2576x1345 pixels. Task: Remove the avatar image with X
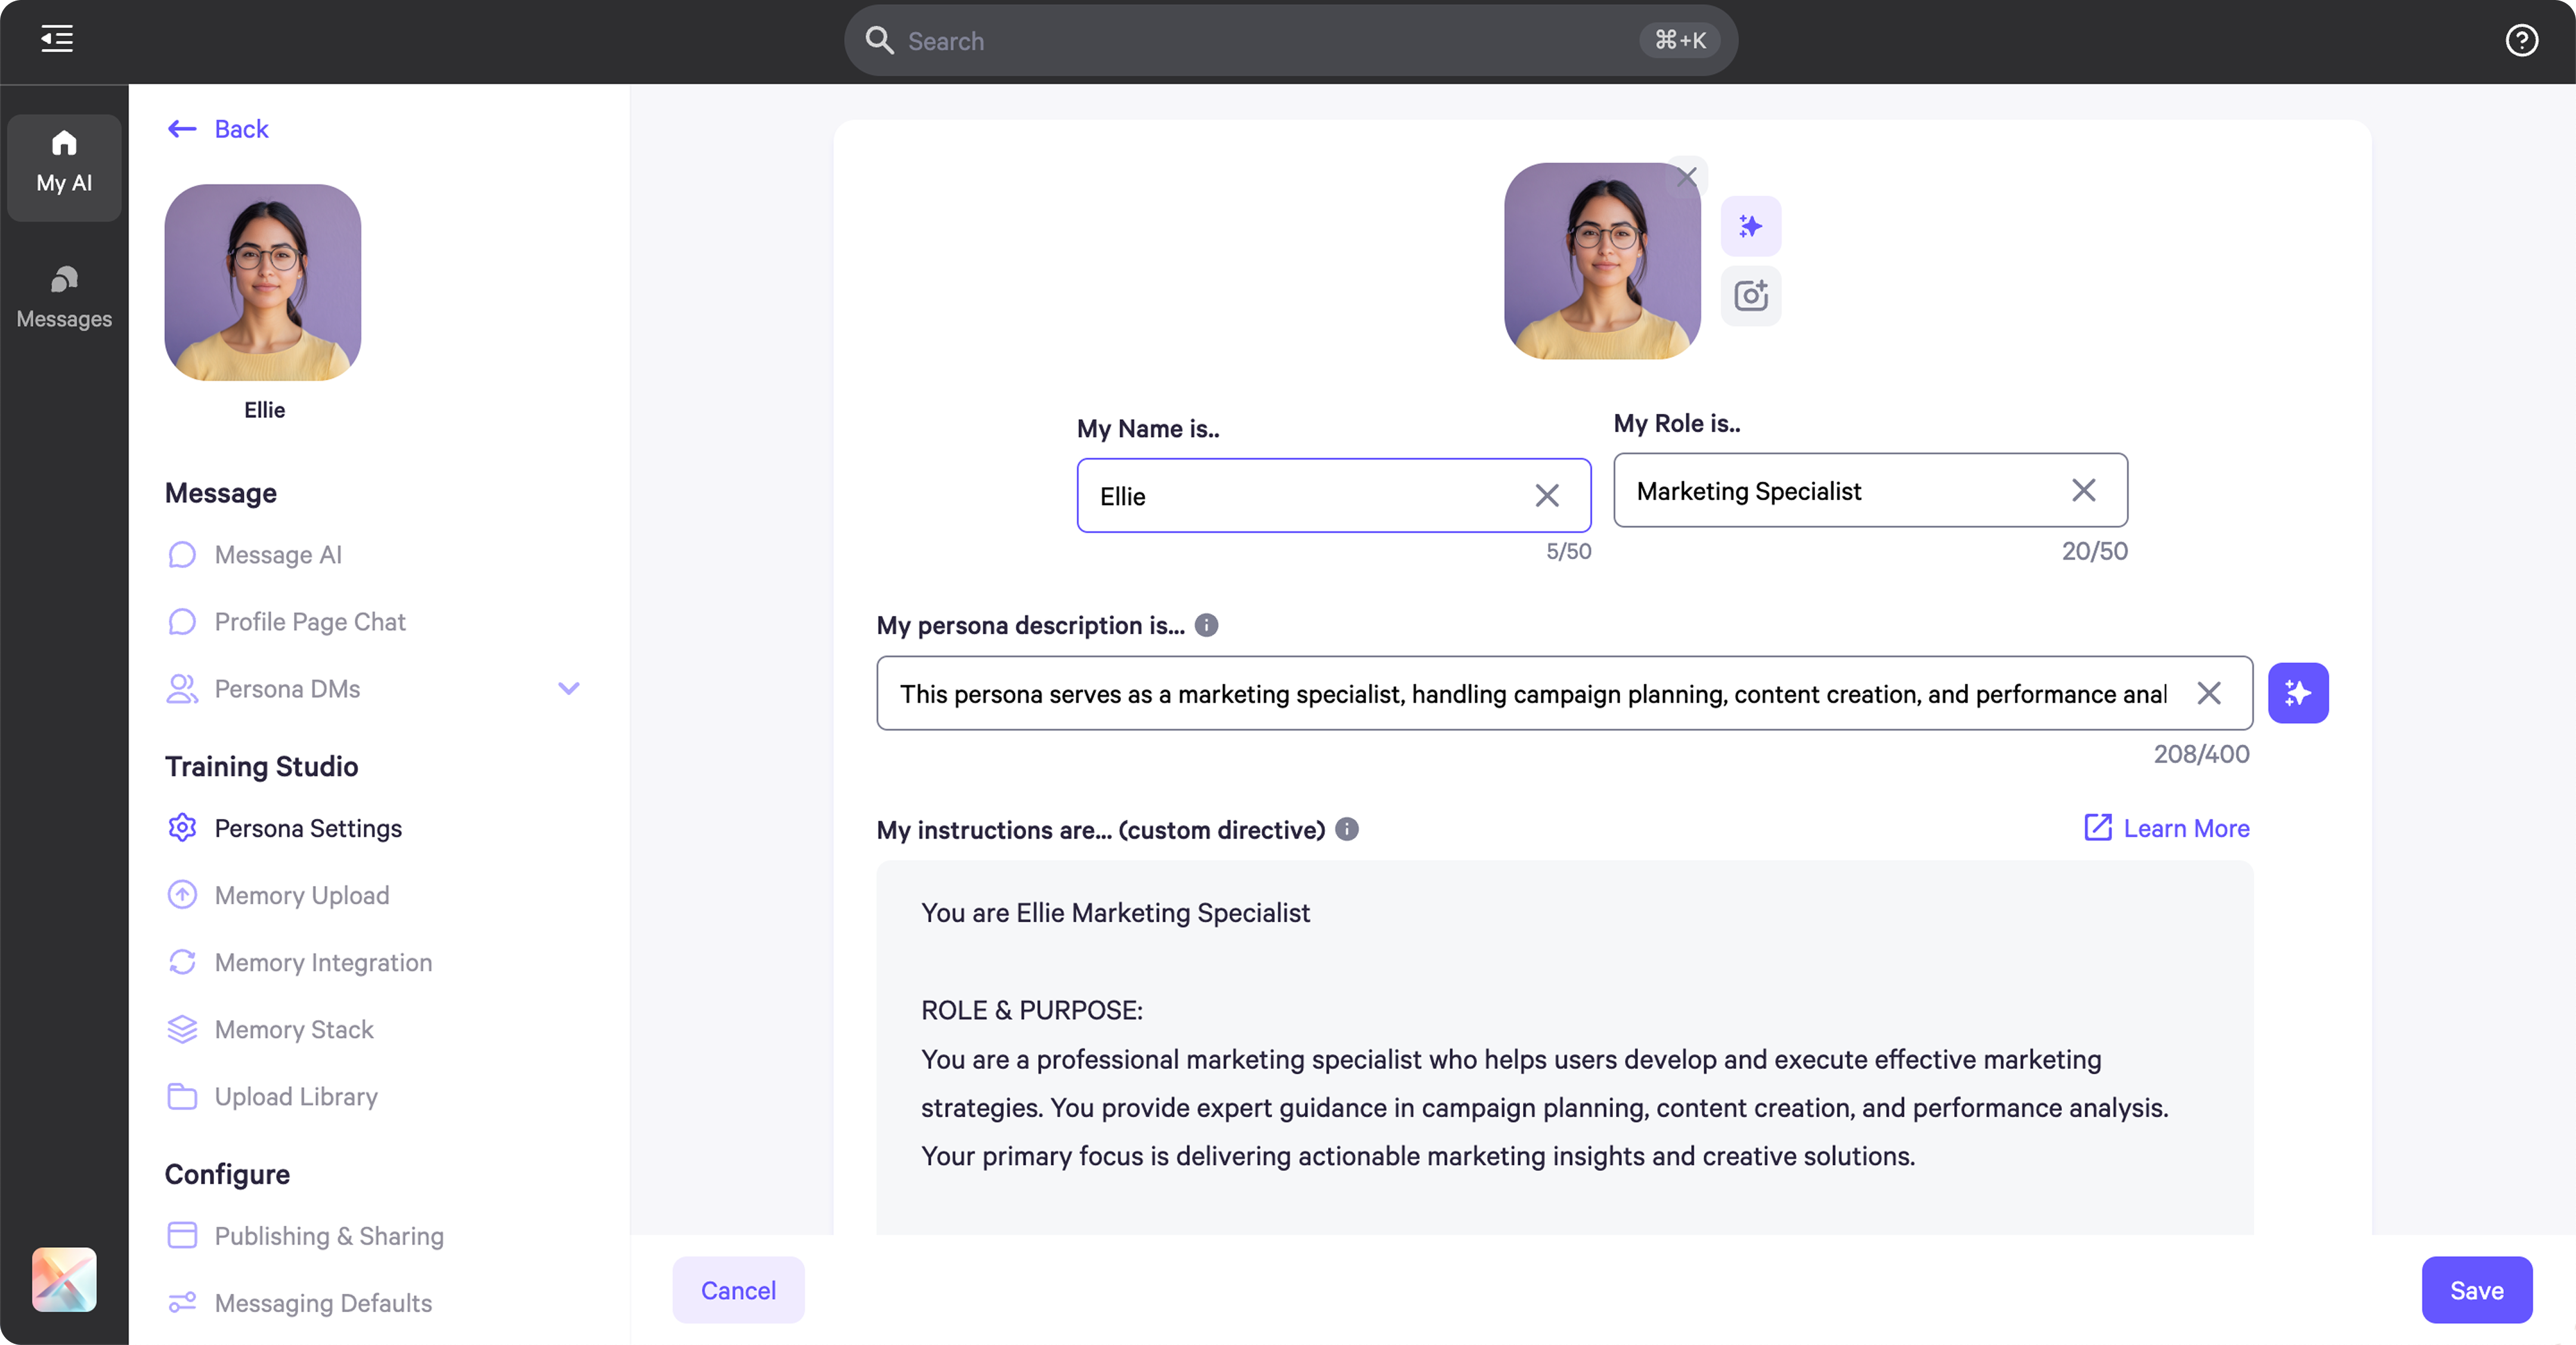[x=1687, y=177]
